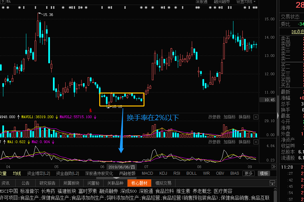This screenshot has height=202, width=304.
Task: Select the OBV indicator
Action: point(220,173)
